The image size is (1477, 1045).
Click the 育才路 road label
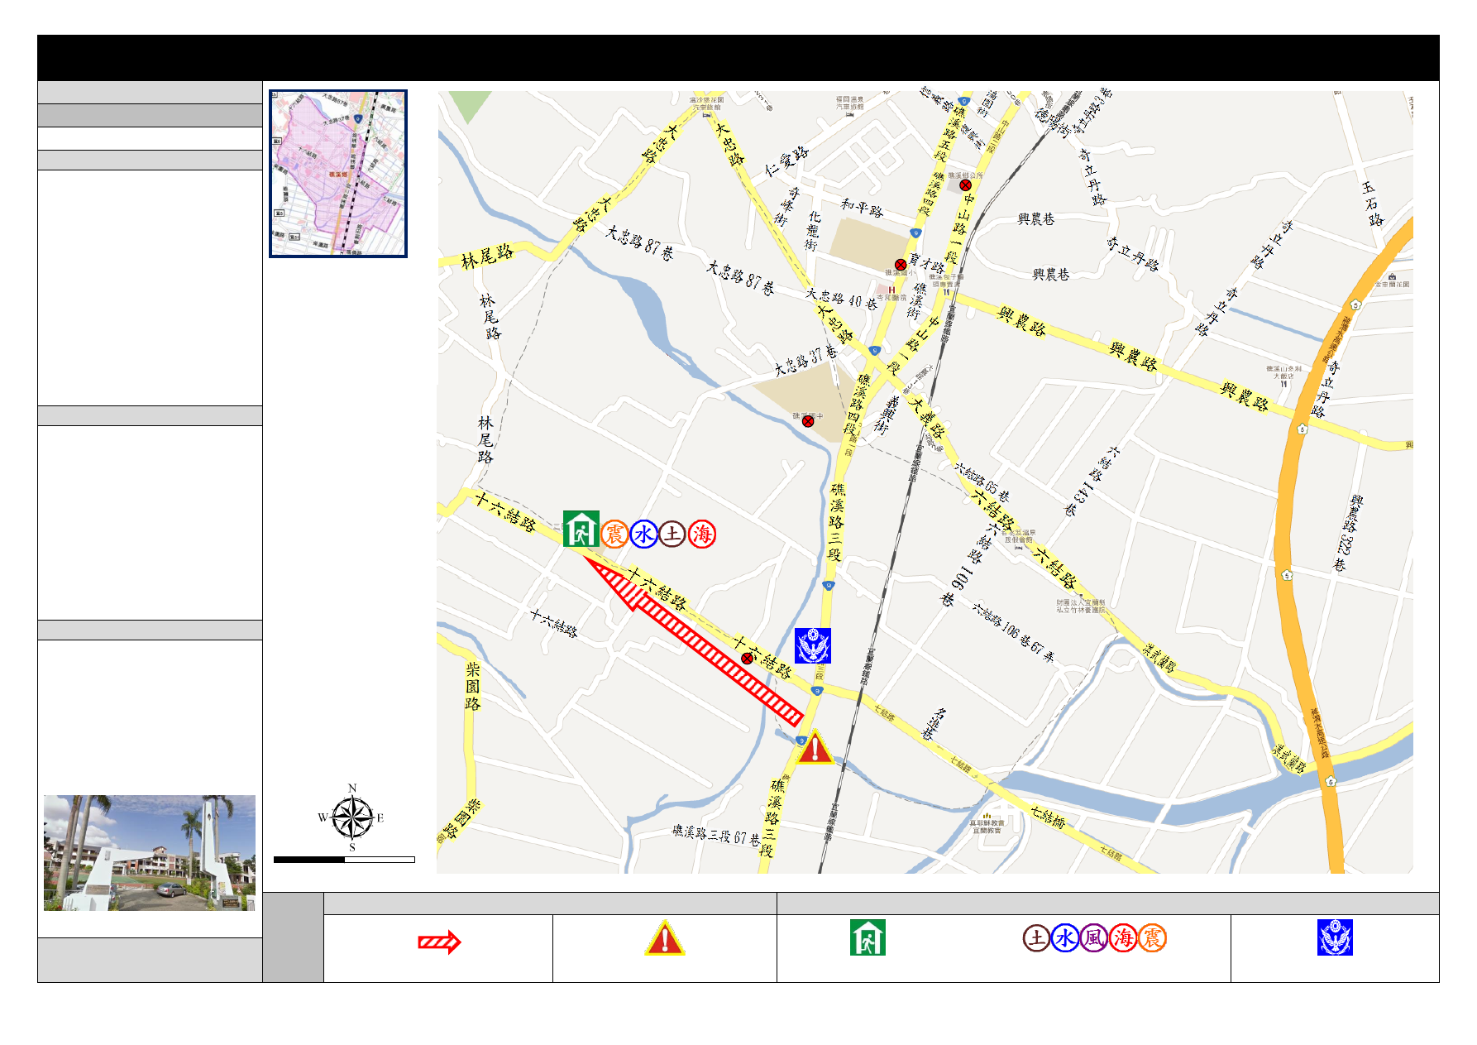tap(926, 265)
